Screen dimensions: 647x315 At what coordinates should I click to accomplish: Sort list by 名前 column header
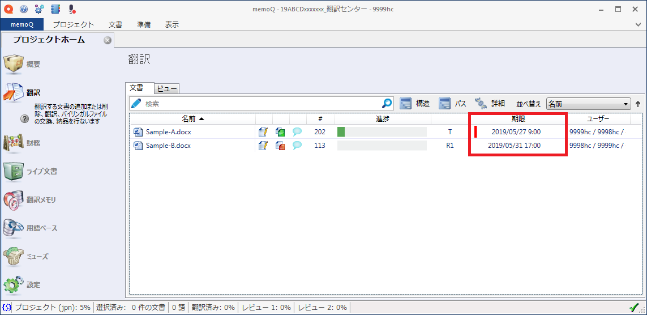192,119
